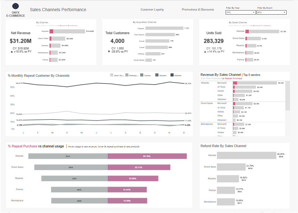Expand the Filter By Event dropdown
Viewport: 298px width, 213px height.
271,12
